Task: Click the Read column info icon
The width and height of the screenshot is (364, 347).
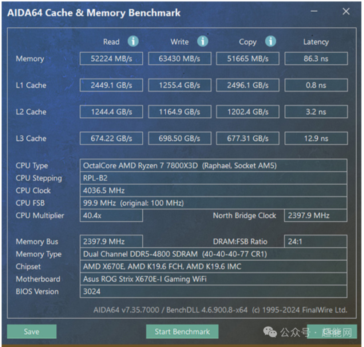Action: click(133, 41)
